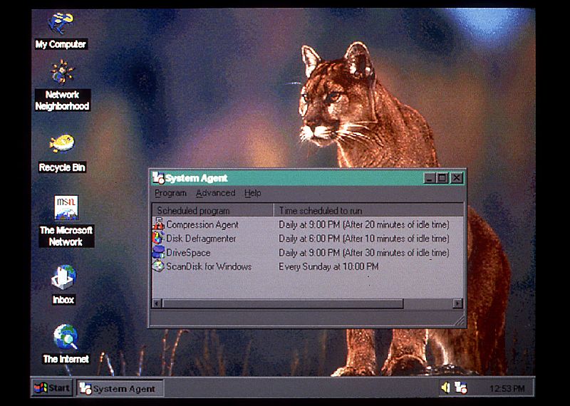
Task: Click the Recycle Bin icon label
Action: [x=62, y=167]
